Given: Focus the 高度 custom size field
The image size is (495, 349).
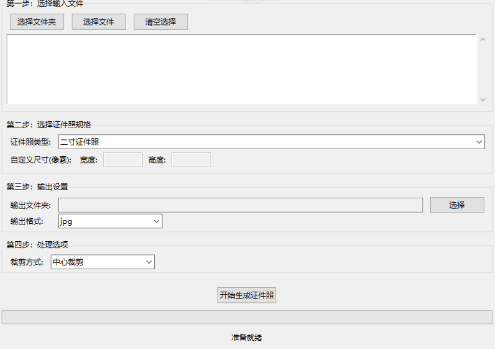Looking at the screenshot, I should 191,160.
